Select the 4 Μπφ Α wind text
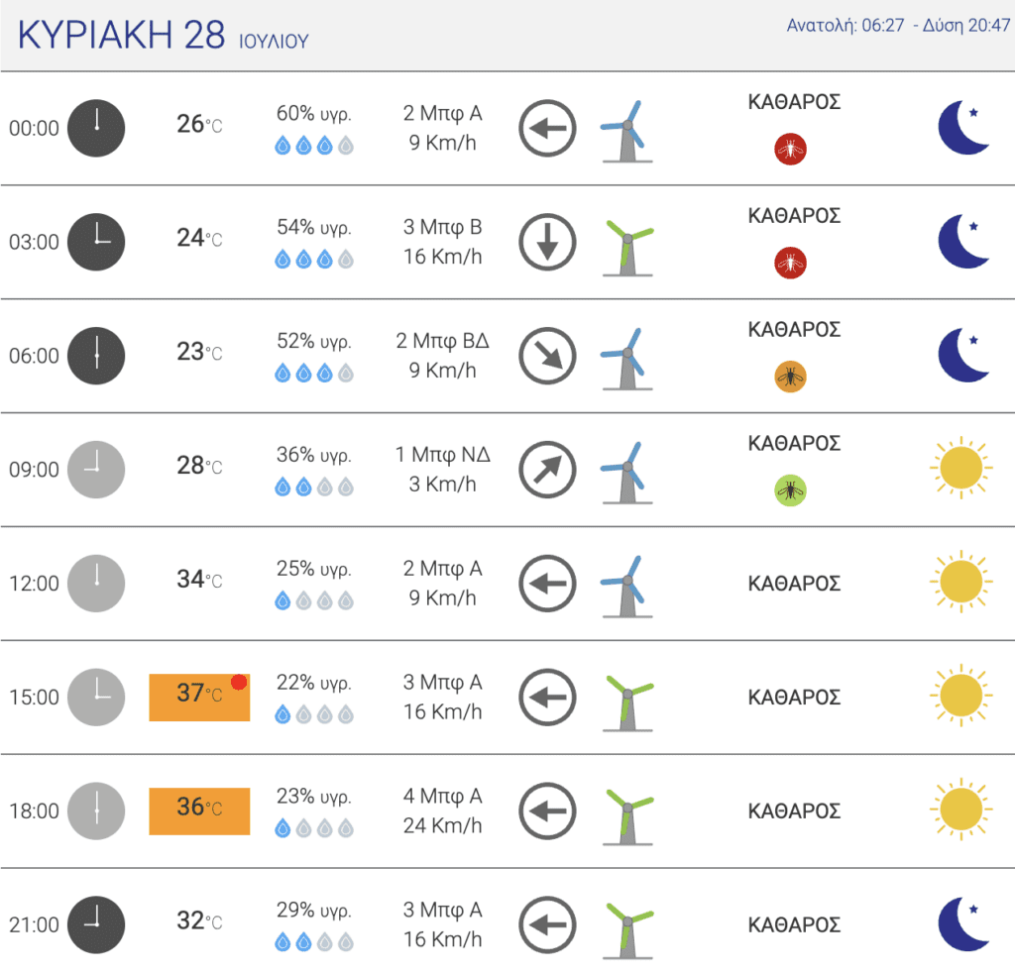Screen dimensions: 1015x973 443,796
